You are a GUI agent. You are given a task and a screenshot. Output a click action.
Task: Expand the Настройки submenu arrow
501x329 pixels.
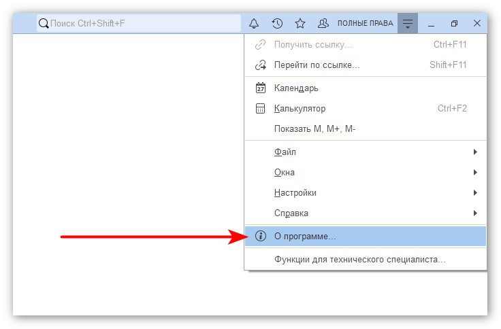click(475, 192)
